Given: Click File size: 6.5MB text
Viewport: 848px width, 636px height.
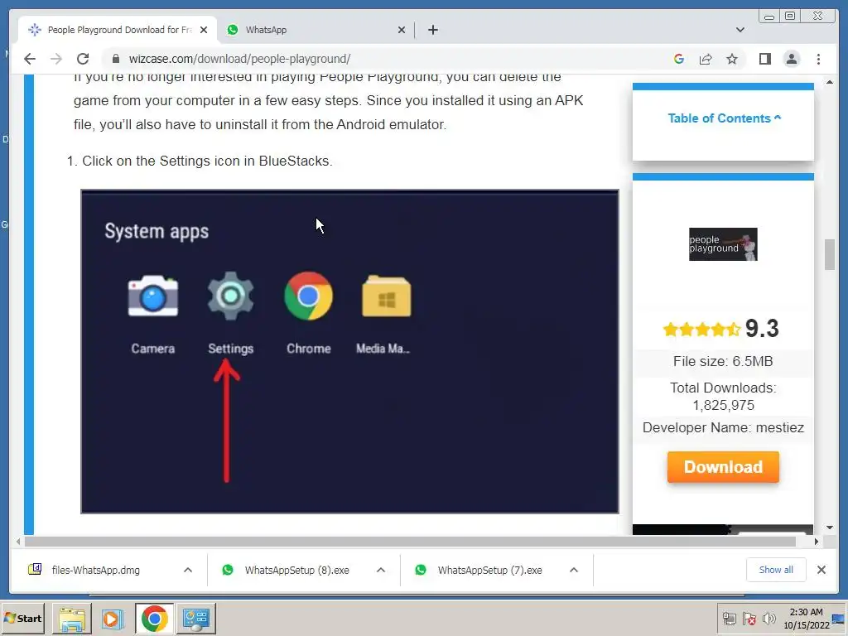Looking at the screenshot, I should click(723, 361).
